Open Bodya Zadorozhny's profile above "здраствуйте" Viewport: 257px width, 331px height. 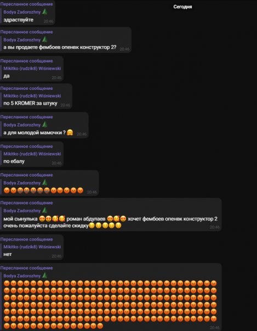22,12
